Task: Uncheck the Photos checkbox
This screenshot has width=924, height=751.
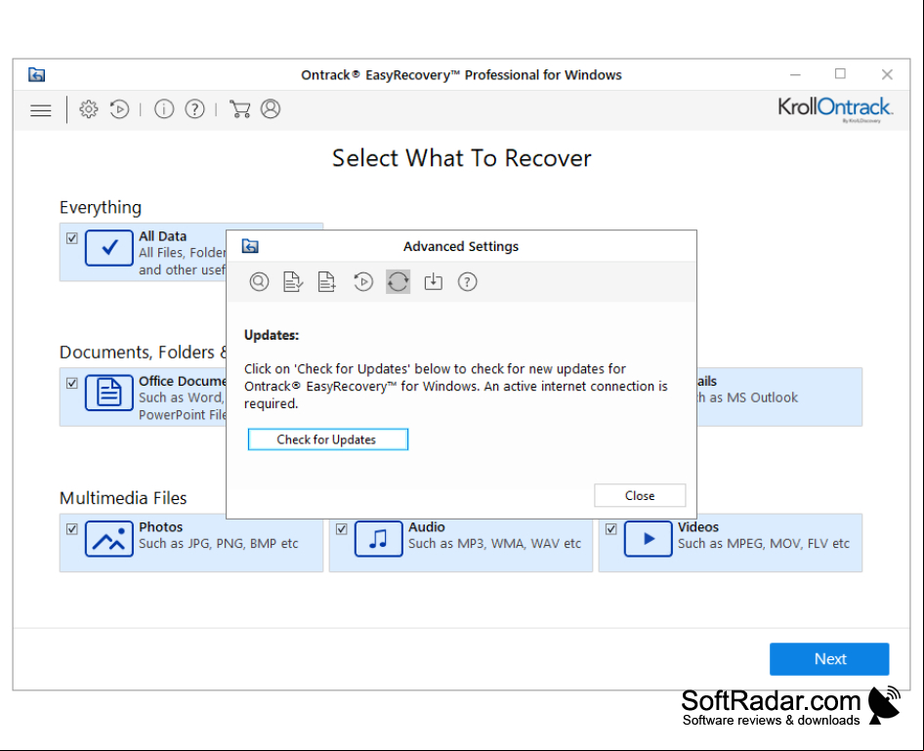Action: pyautogui.click(x=72, y=529)
